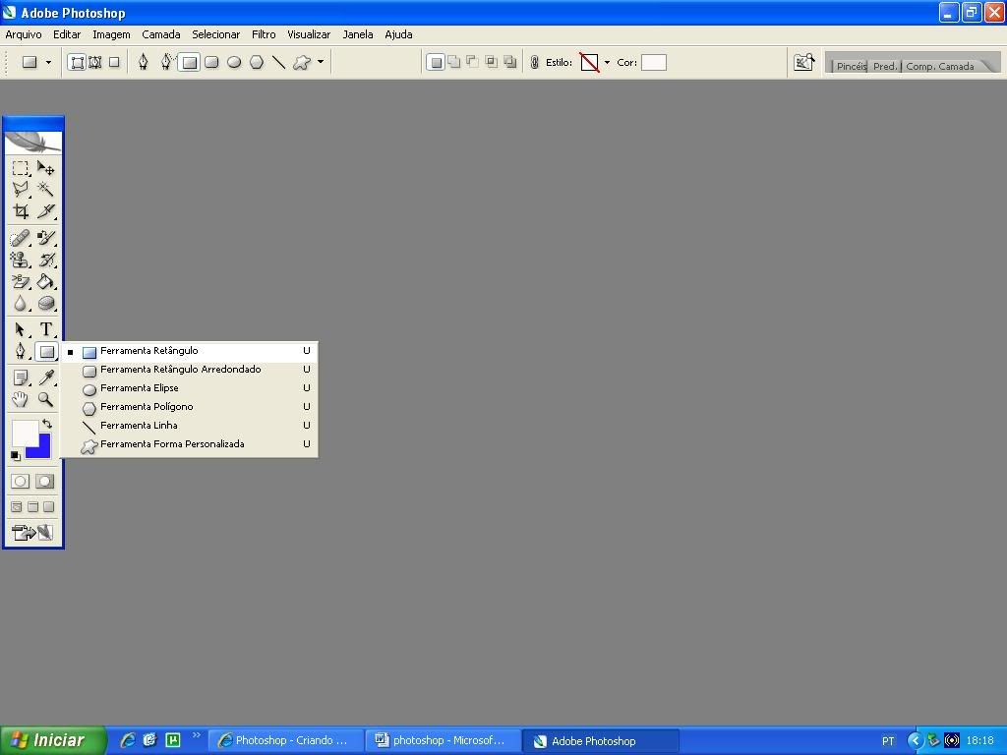1007x755 pixels.
Task: Pick the Eyedropper tool in toolbox
Action: click(x=45, y=378)
